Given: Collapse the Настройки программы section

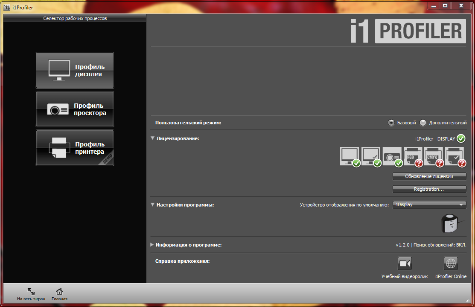Looking at the screenshot, I should 153,204.
